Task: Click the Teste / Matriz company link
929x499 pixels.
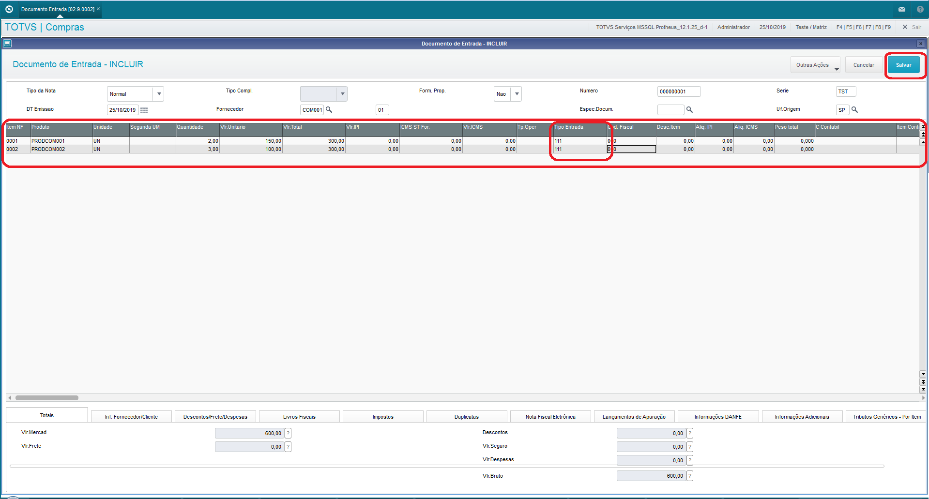Action: 811,27
